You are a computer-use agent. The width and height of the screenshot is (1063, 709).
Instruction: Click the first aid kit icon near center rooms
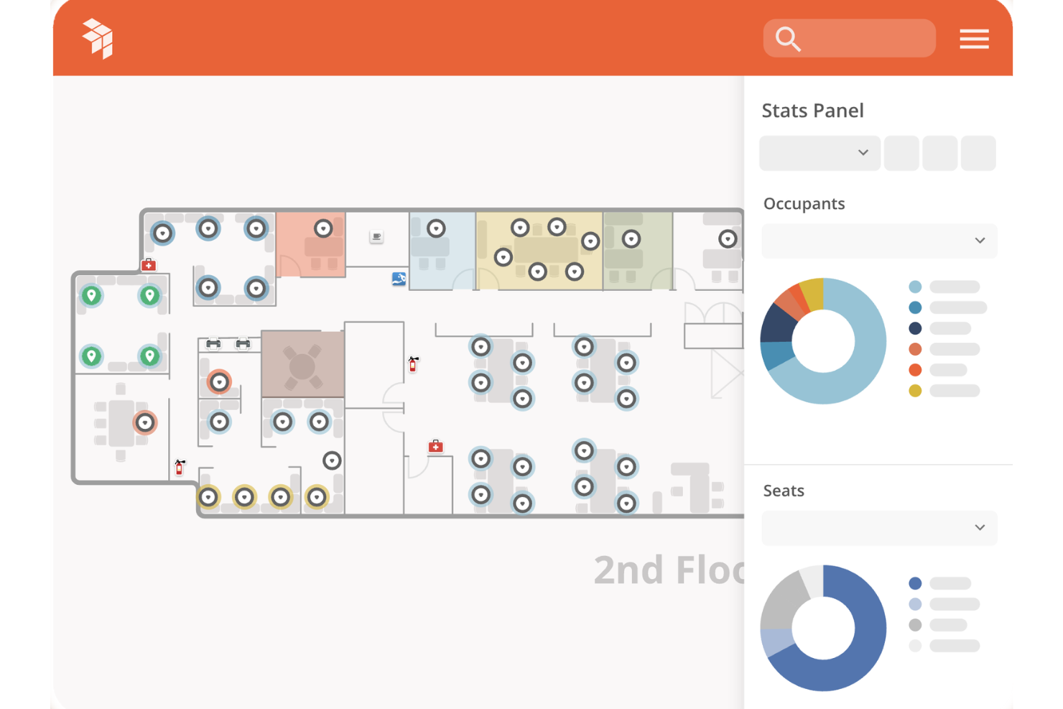[x=435, y=446]
